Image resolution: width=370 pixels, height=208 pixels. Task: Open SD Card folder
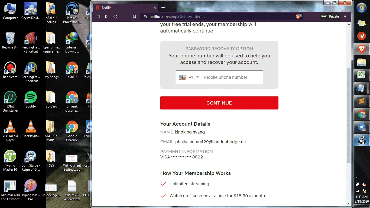click(51, 99)
